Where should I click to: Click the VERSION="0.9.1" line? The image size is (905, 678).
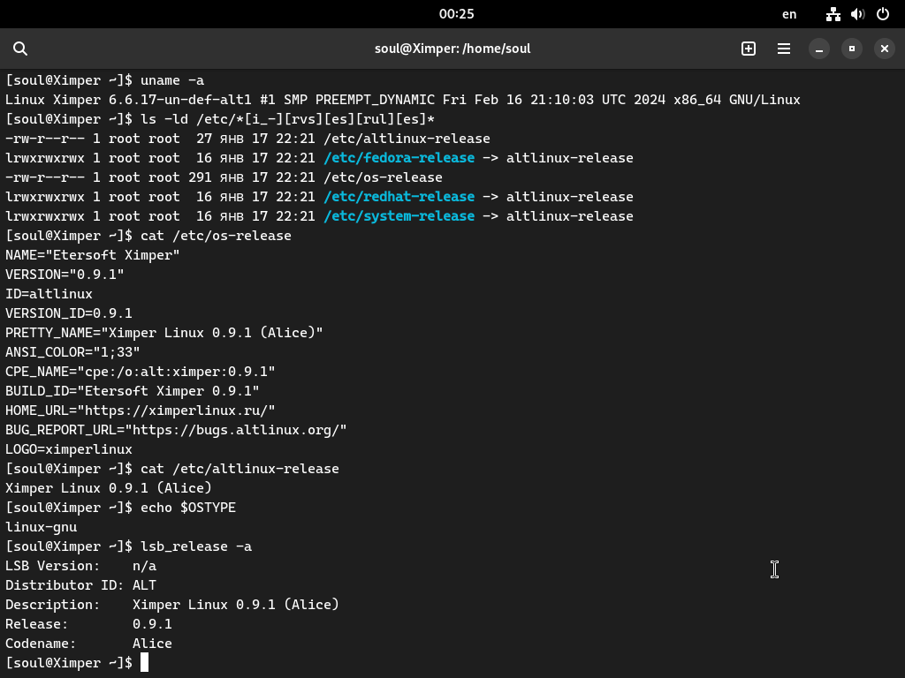(65, 275)
